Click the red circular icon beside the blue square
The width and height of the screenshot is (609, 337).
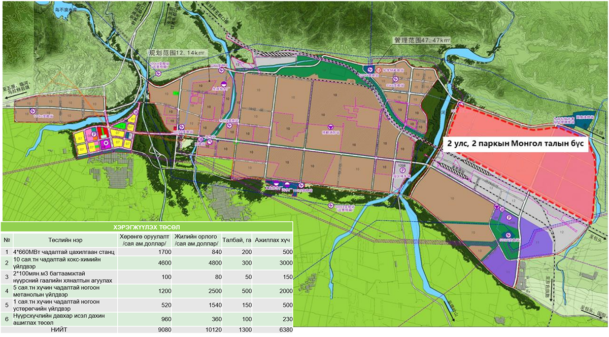[380, 70]
